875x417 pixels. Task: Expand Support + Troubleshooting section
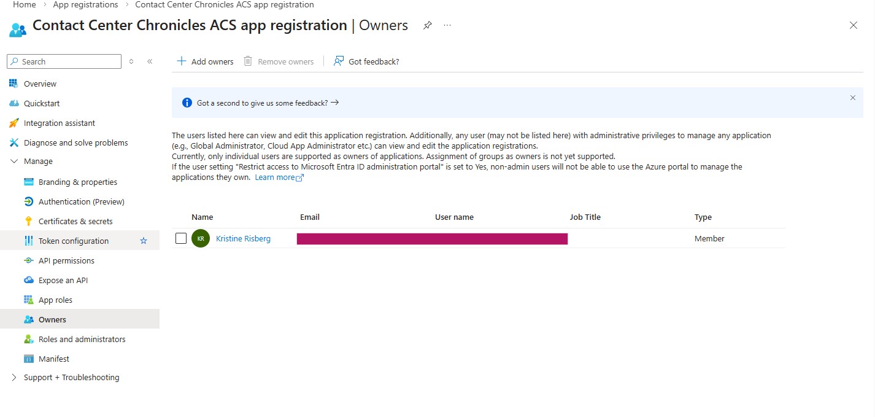(14, 377)
